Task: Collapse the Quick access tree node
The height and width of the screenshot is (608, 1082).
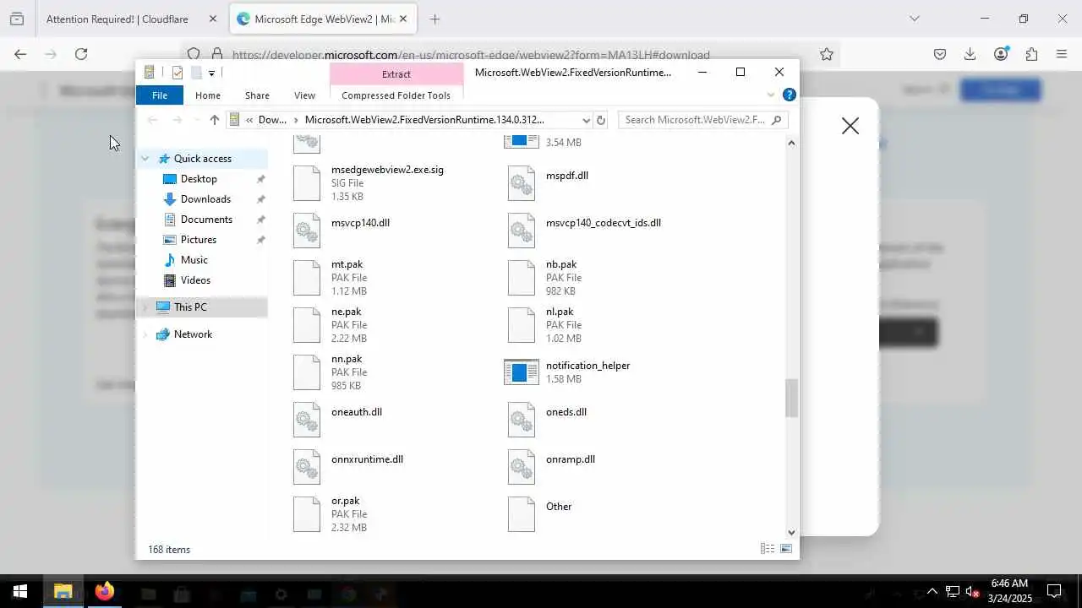Action: (x=145, y=159)
